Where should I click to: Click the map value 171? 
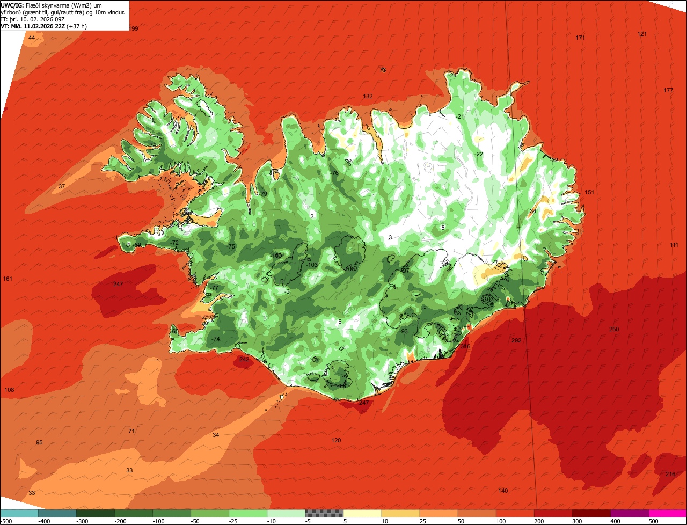click(580, 38)
